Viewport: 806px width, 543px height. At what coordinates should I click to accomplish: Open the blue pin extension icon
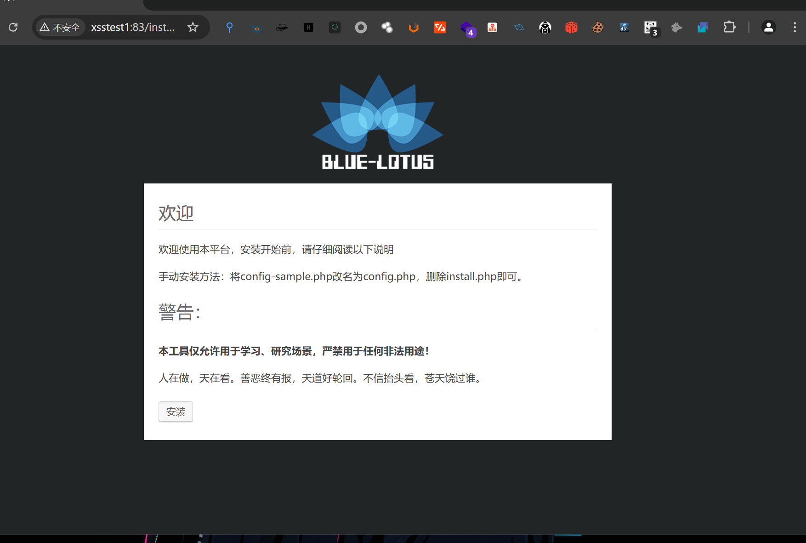pyautogui.click(x=230, y=28)
